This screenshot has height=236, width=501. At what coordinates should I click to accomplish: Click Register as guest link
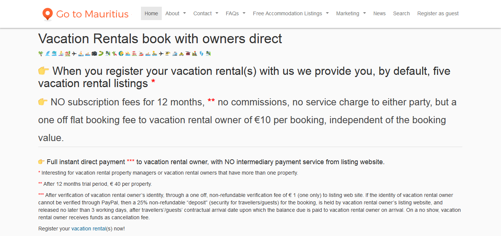click(438, 13)
